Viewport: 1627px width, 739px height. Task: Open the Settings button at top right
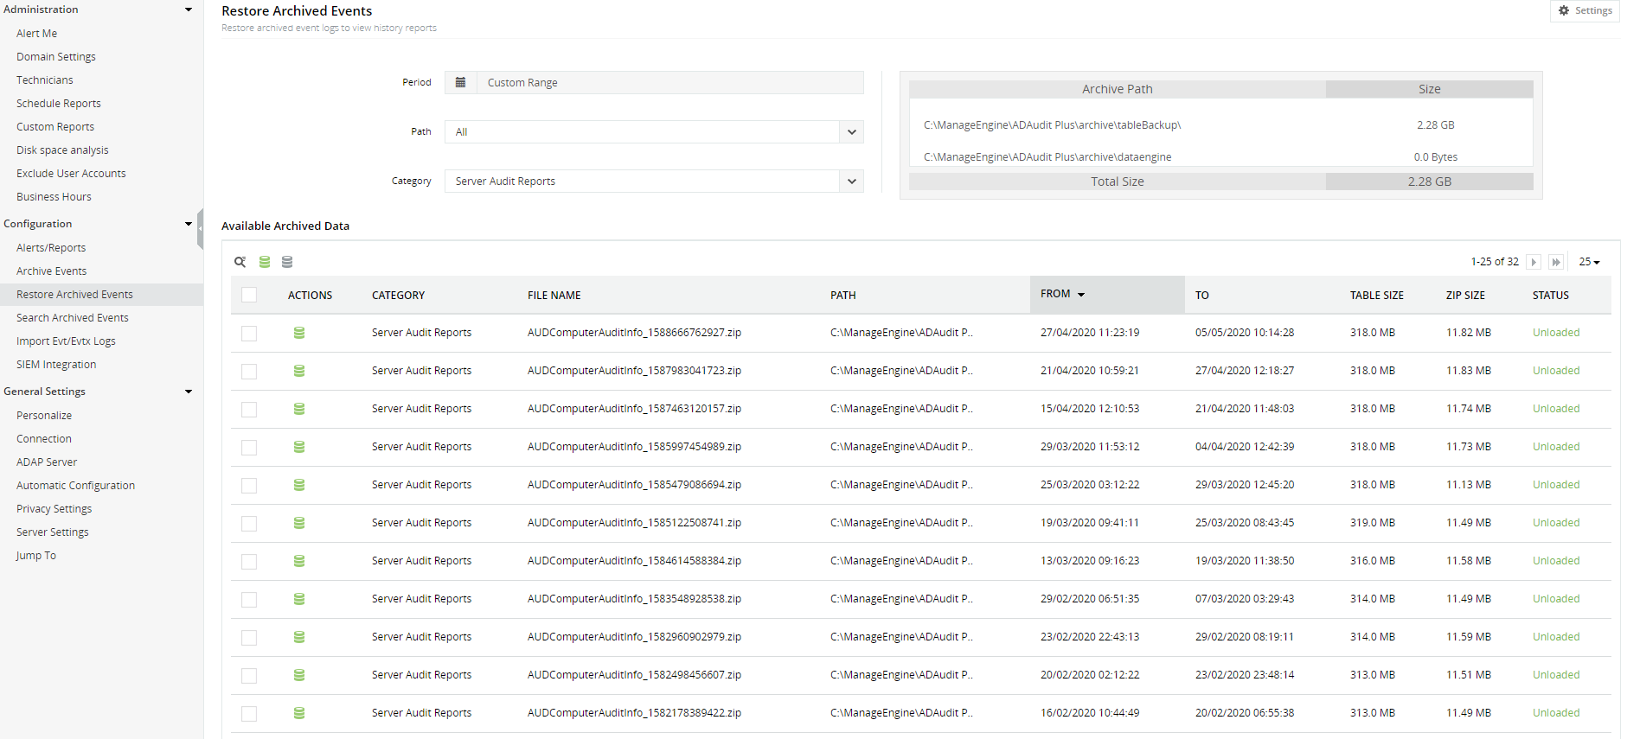(1585, 10)
